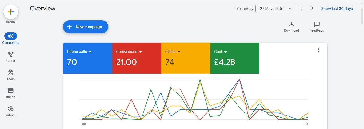Click the New campaign button

coord(86,27)
